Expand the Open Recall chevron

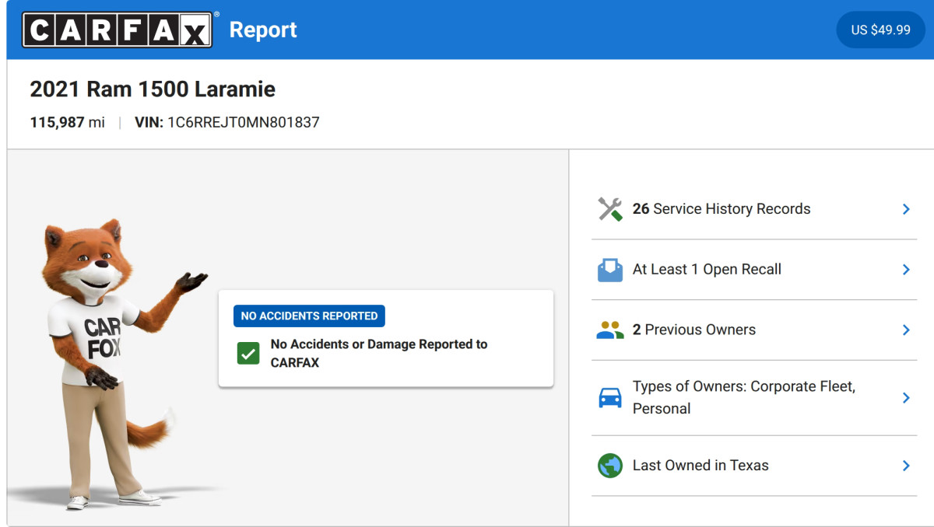point(906,270)
